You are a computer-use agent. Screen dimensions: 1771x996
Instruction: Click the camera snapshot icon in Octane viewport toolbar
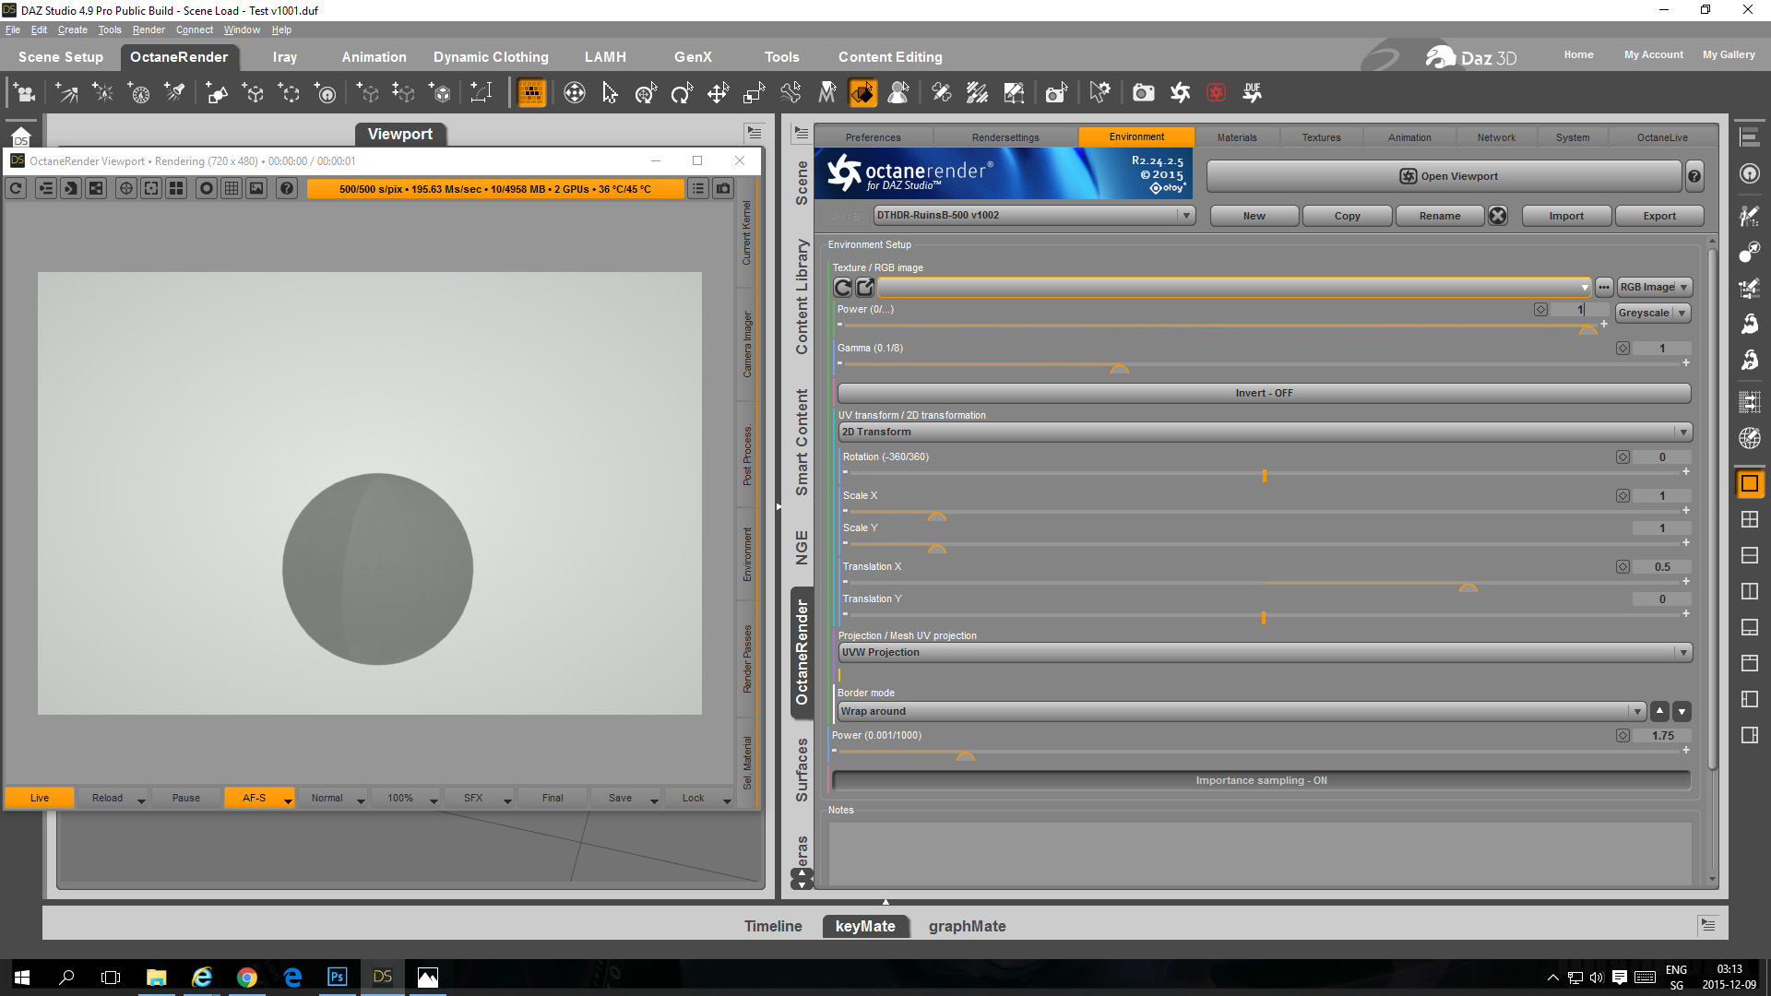[724, 188]
